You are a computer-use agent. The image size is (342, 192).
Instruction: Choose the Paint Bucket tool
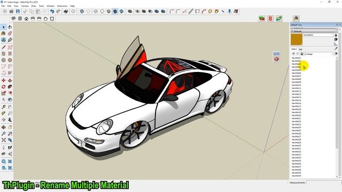(x=3, y=34)
